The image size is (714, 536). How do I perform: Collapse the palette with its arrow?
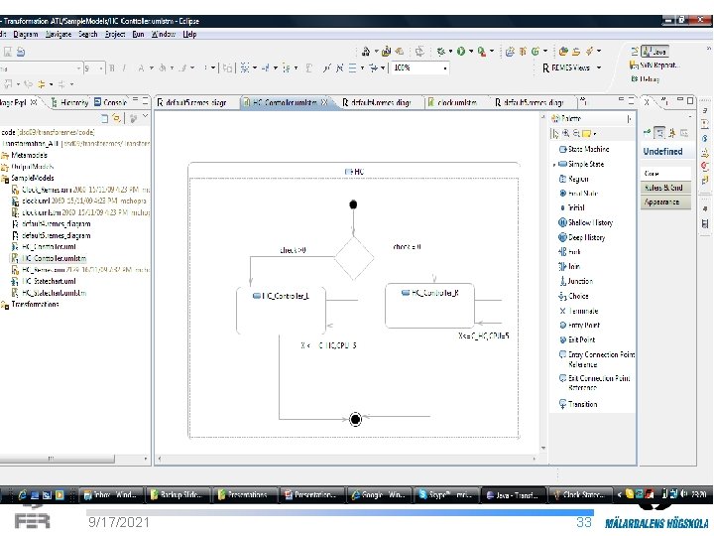click(629, 119)
